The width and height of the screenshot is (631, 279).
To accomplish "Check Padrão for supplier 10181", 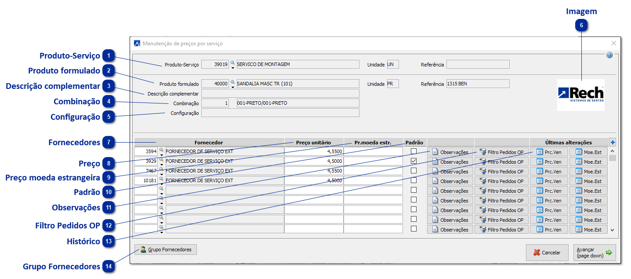I will [413, 180].
